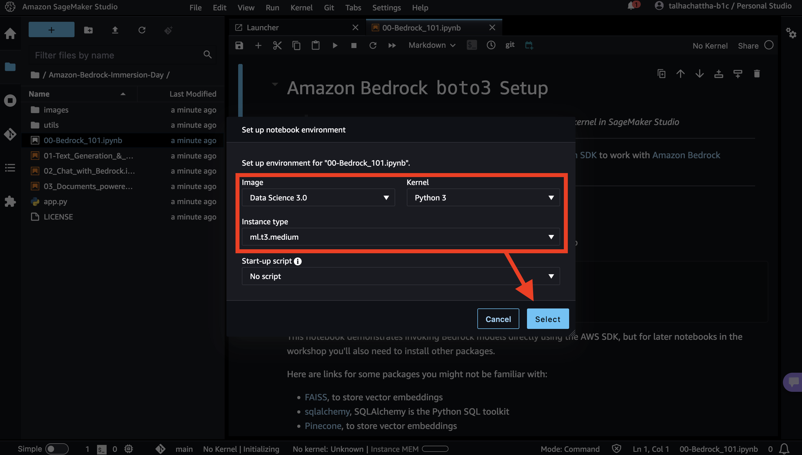Click the git icon in the toolbar

click(x=509, y=45)
